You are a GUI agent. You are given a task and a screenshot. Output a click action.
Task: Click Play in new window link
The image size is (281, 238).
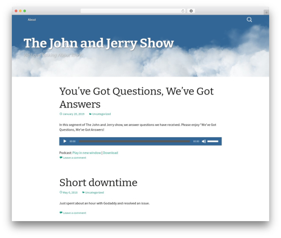coord(87,152)
